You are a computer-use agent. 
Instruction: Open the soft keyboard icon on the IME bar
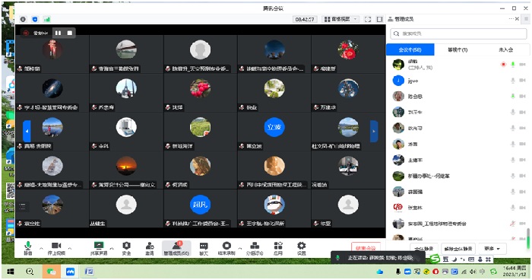tap(471, 259)
